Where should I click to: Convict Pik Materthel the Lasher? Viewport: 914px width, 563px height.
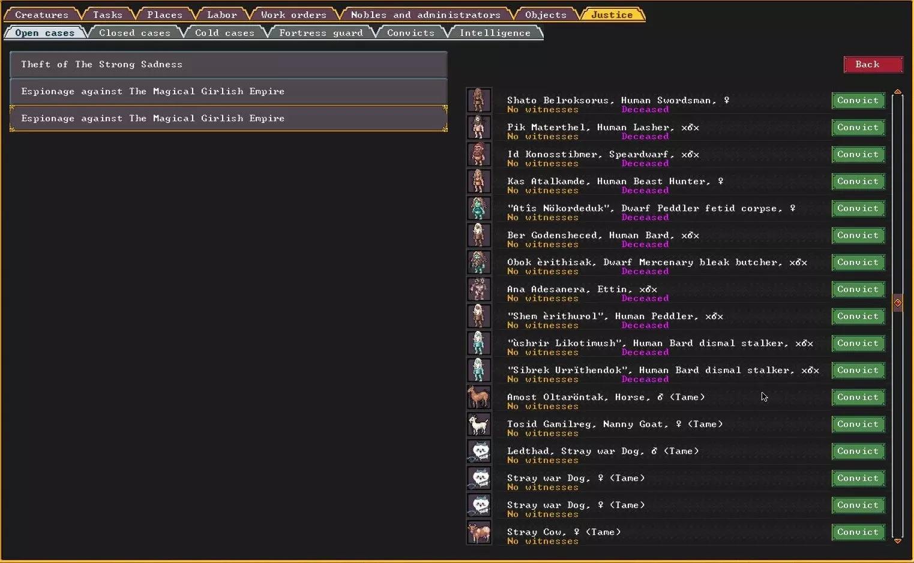858,128
